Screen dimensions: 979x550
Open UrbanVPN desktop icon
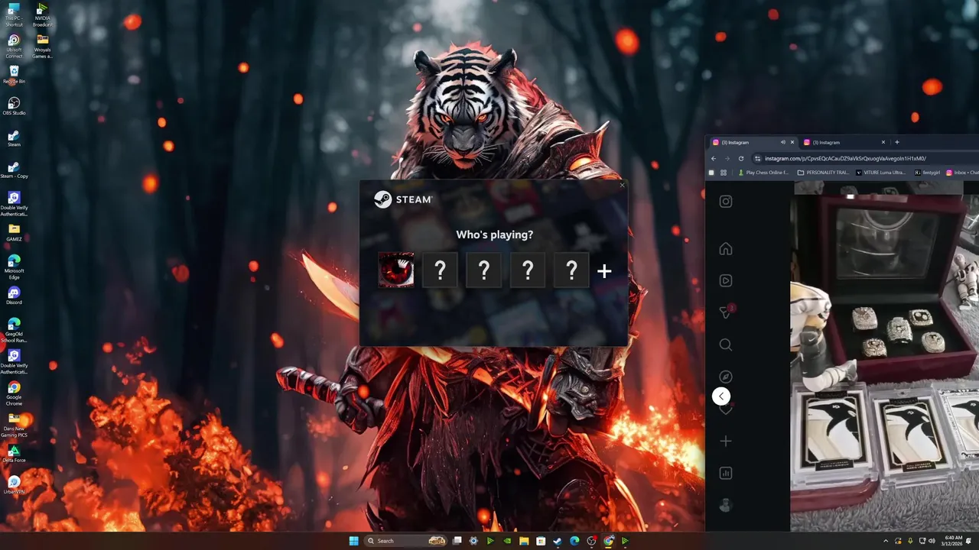pyautogui.click(x=14, y=485)
